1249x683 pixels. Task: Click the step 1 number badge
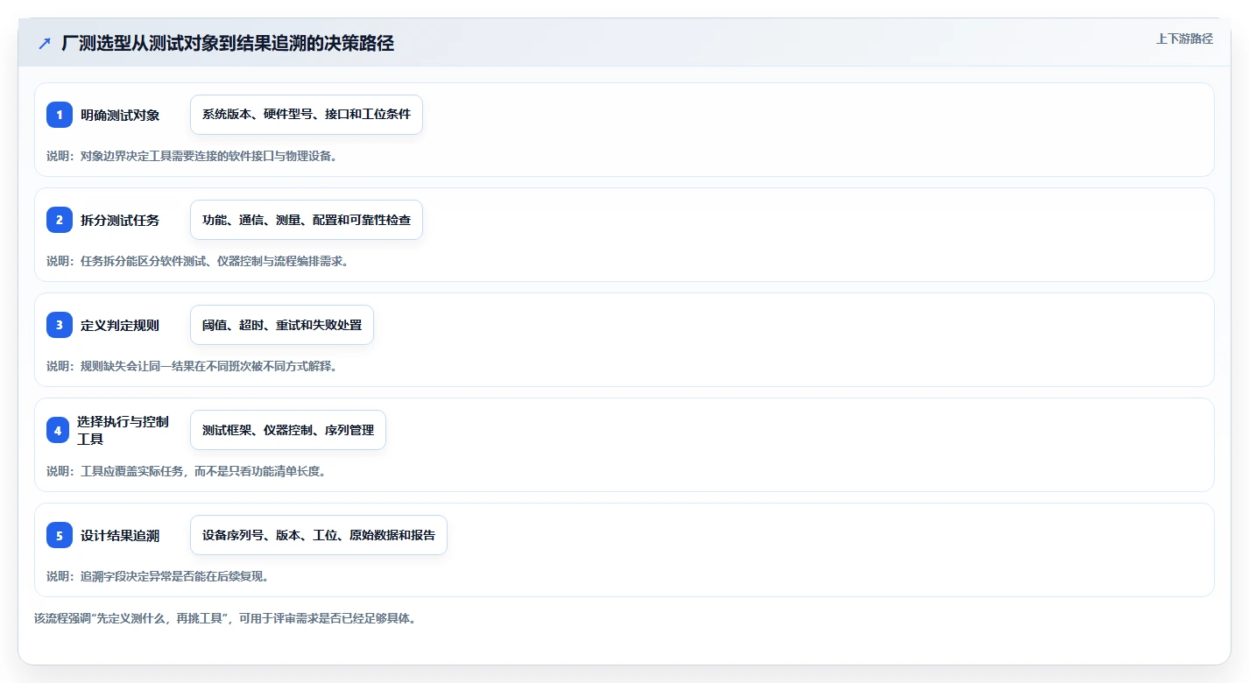[x=60, y=115]
